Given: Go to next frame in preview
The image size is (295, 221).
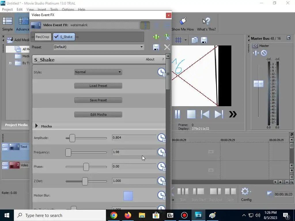Looking at the screenshot, I should 219,114.
